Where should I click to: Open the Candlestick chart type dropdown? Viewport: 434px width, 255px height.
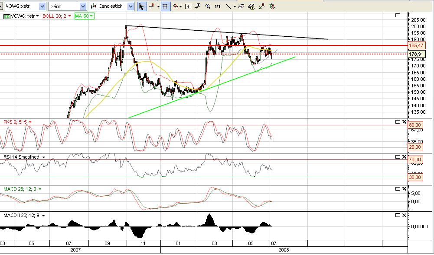[131, 6]
